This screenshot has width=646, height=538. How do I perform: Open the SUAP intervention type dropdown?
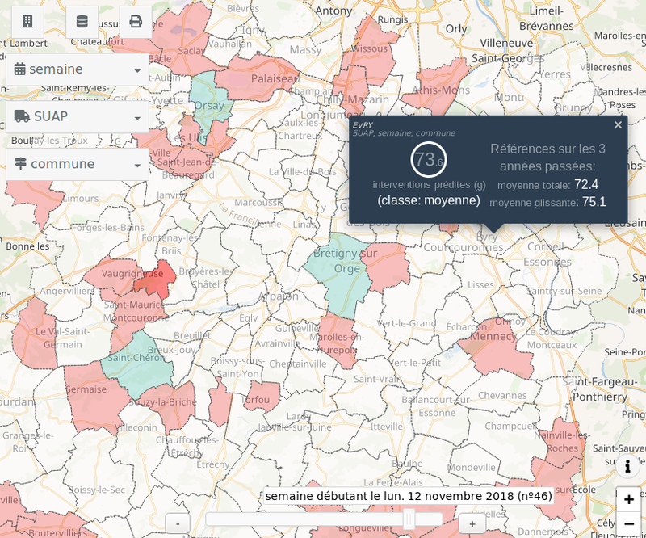point(78,117)
